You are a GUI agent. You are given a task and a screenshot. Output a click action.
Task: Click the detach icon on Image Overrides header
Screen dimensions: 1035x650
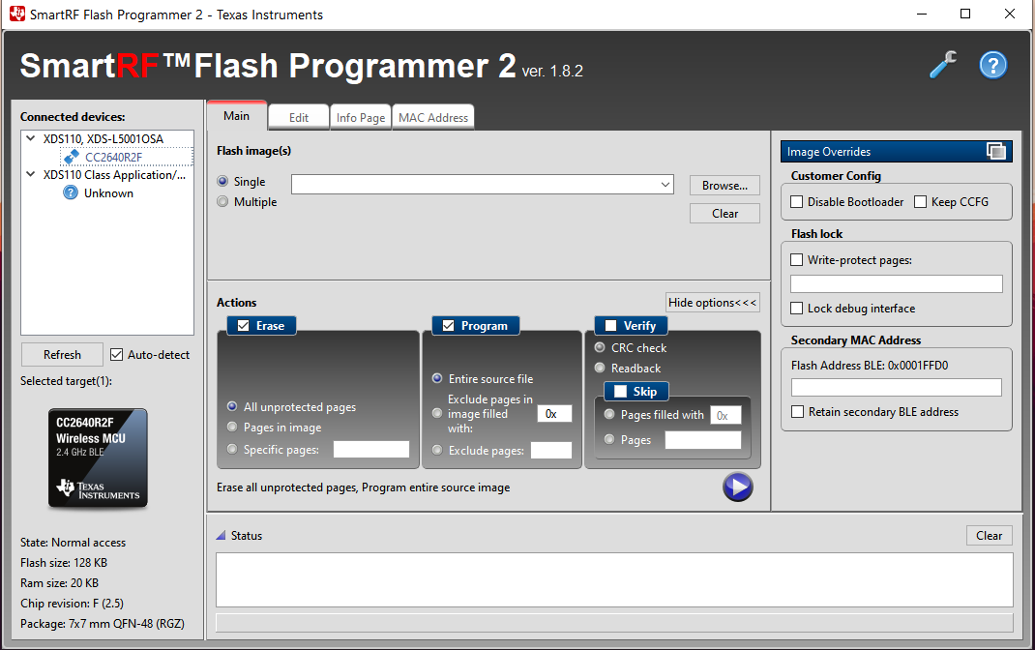tap(995, 151)
